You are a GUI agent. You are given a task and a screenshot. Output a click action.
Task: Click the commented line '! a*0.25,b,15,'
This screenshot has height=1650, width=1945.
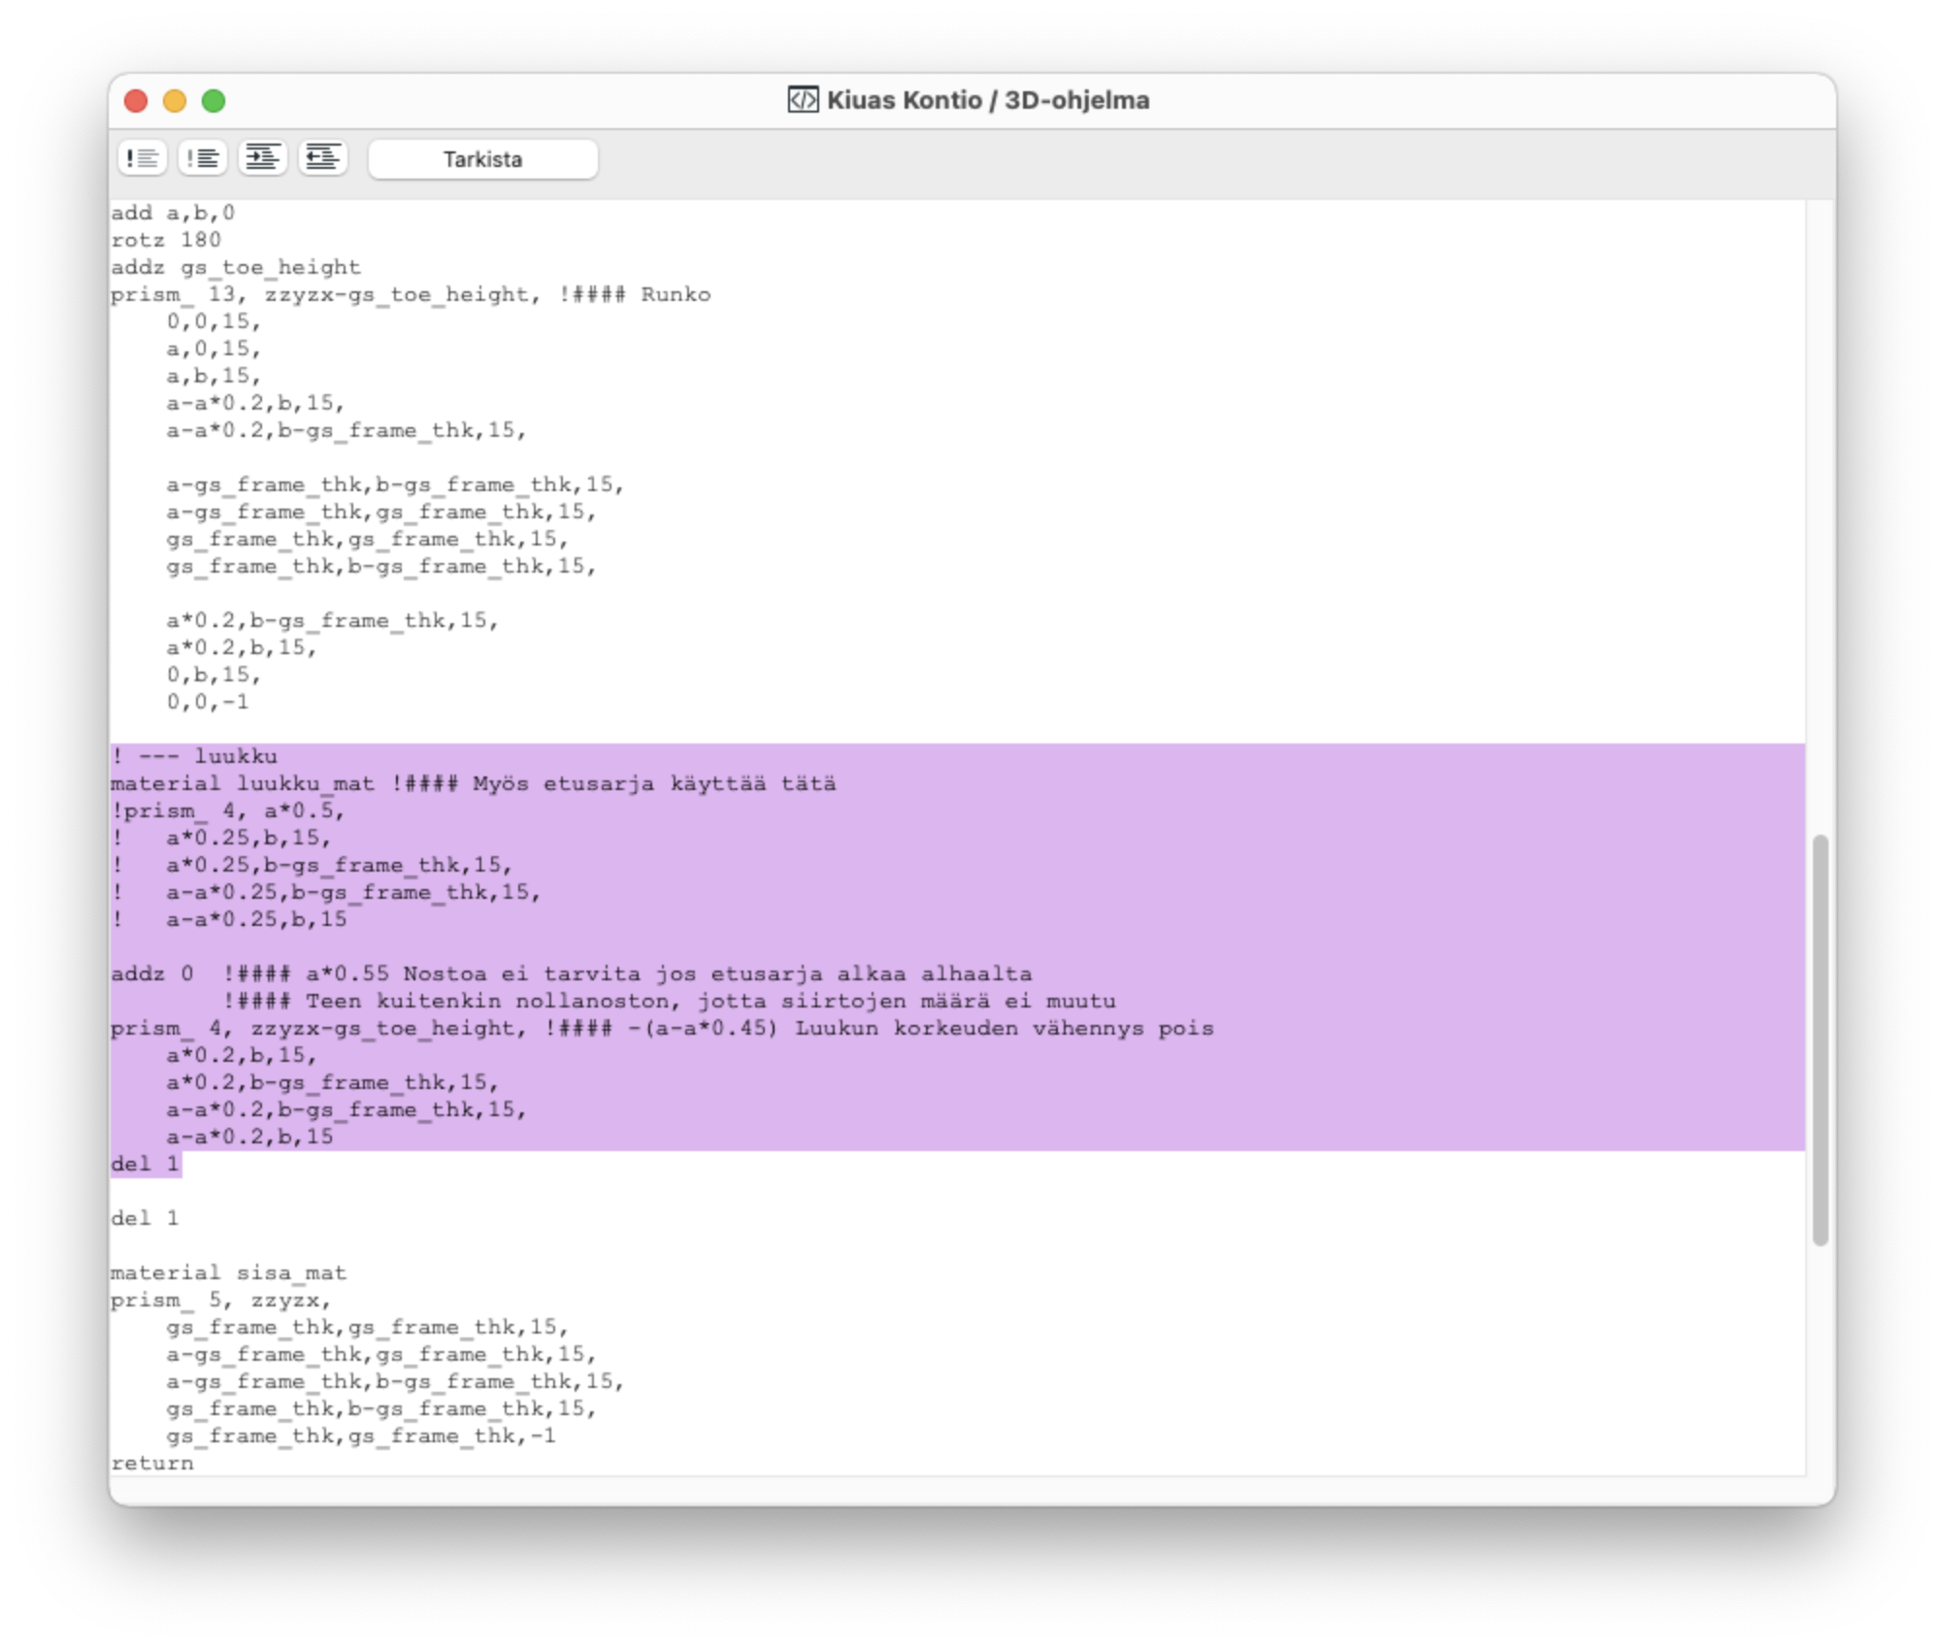(x=221, y=838)
